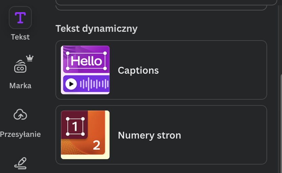Viewport: 282px width, 173px height.
Task: Click the Numery stron orange thumbnail
Action: (x=85, y=135)
